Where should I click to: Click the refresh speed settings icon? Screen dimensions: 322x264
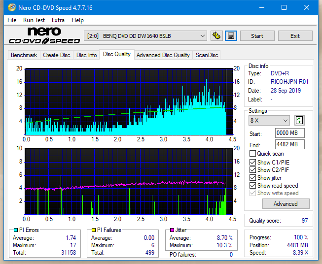(299, 120)
